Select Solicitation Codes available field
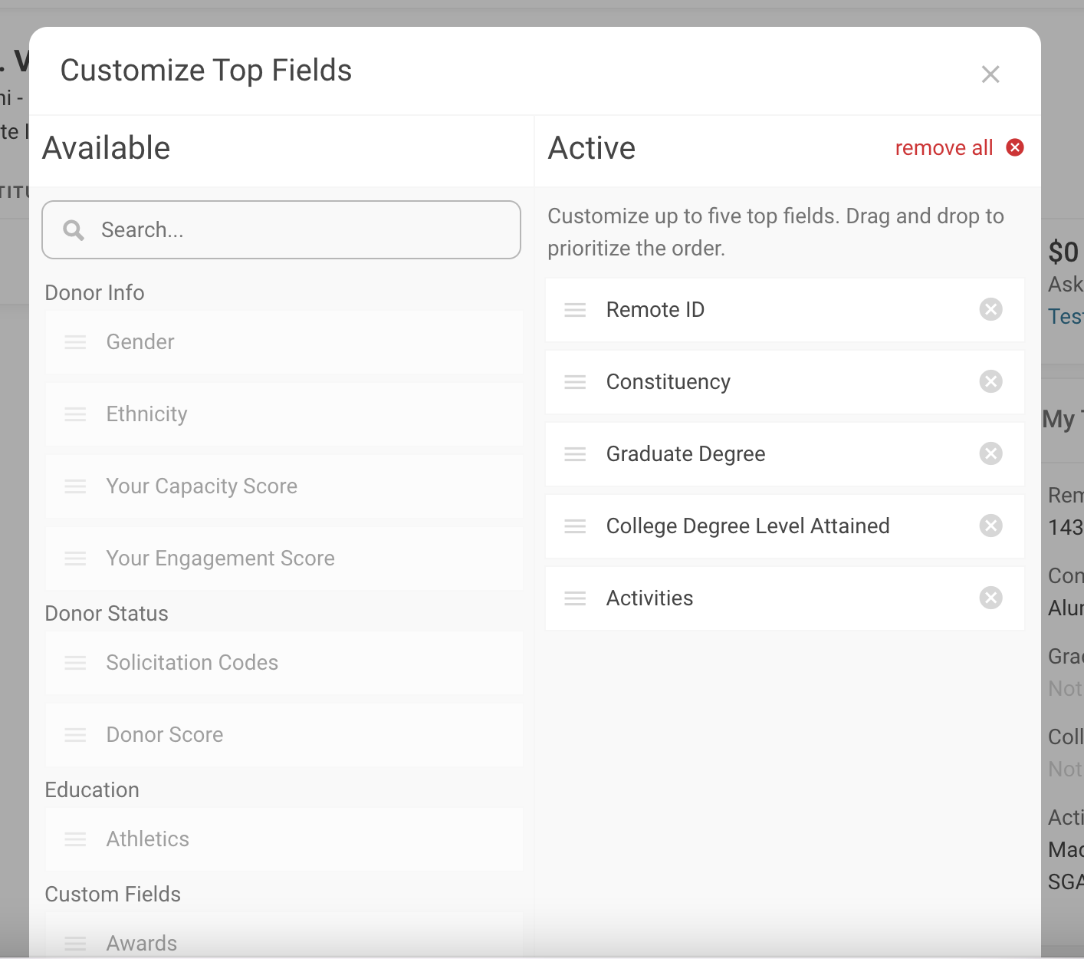Viewport: 1084px width, 959px height. pos(192,663)
